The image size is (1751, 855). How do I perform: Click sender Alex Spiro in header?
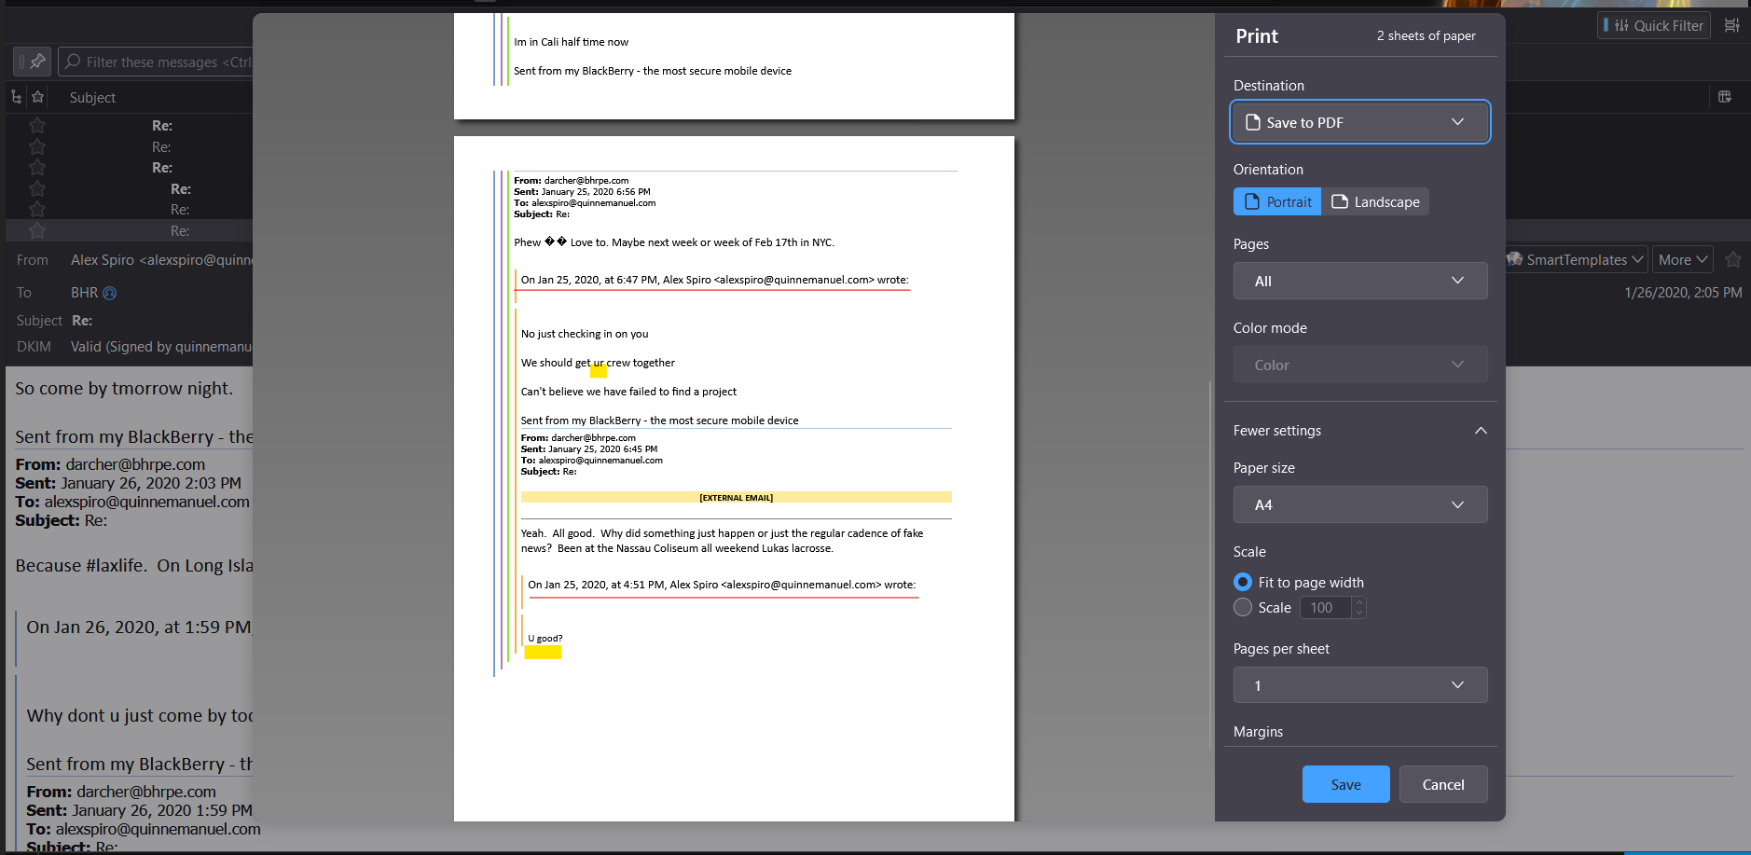click(x=161, y=260)
